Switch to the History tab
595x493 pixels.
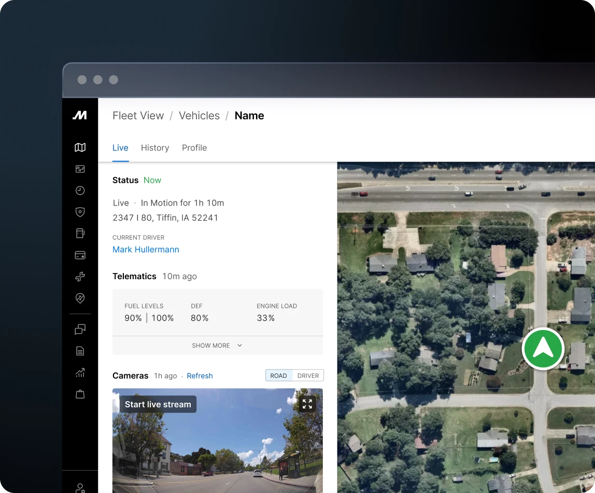click(155, 148)
